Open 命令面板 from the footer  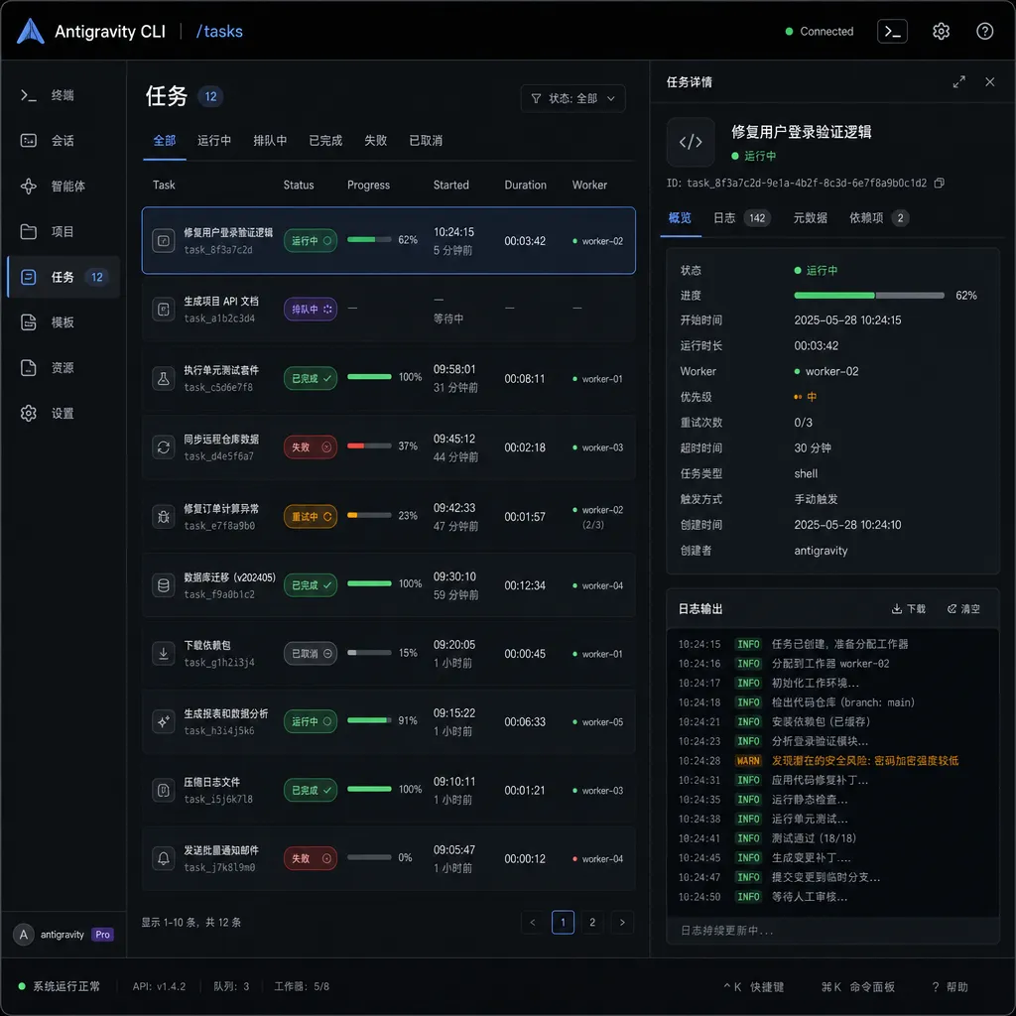[858, 987]
